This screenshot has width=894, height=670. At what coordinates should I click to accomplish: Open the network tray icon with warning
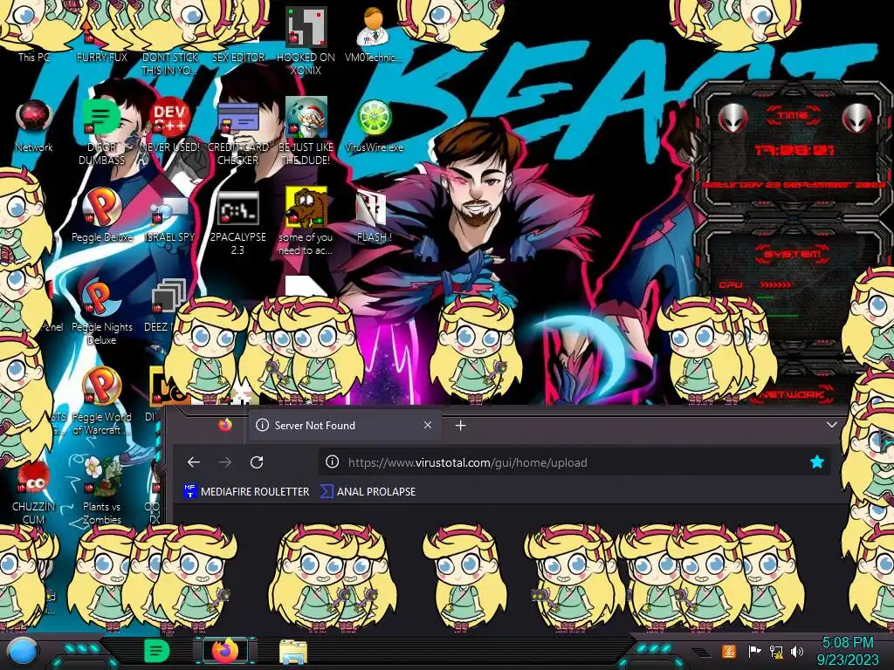point(776,652)
